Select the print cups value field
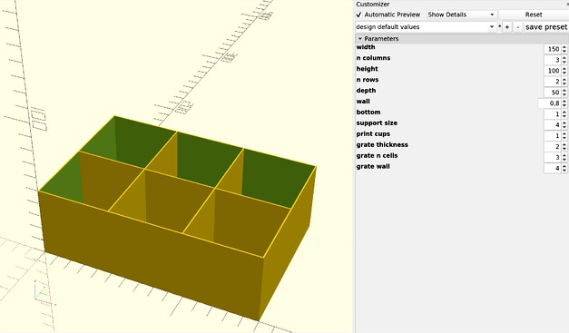Image resolution: width=569 pixels, height=333 pixels. coord(552,136)
